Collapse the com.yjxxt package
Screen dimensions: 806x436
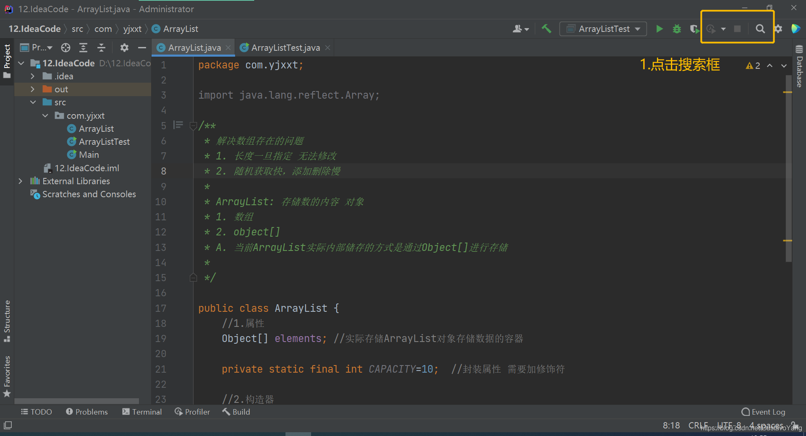pyautogui.click(x=45, y=116)
